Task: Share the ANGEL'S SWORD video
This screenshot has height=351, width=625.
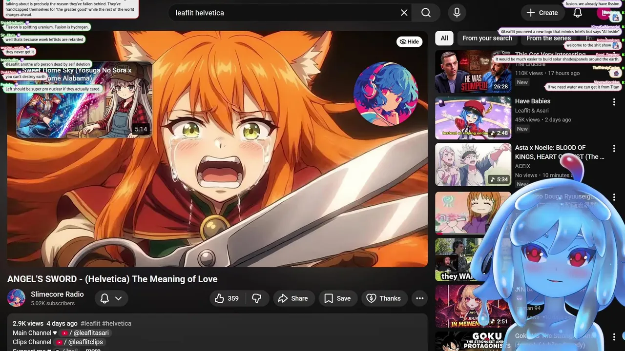Action: (x=293, y=298)
